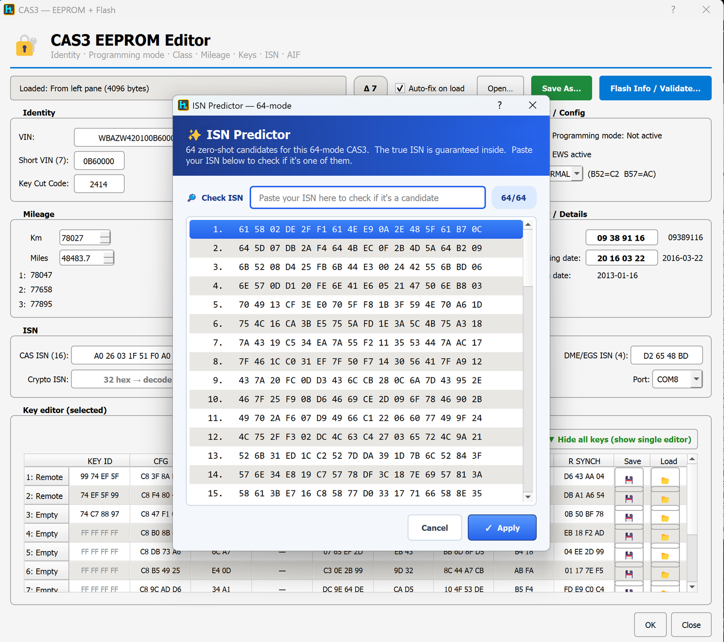The height and width of the screenshot is (642, 724).
Task: Click the Short VIN field 0B60000
Action: [99, 161]
